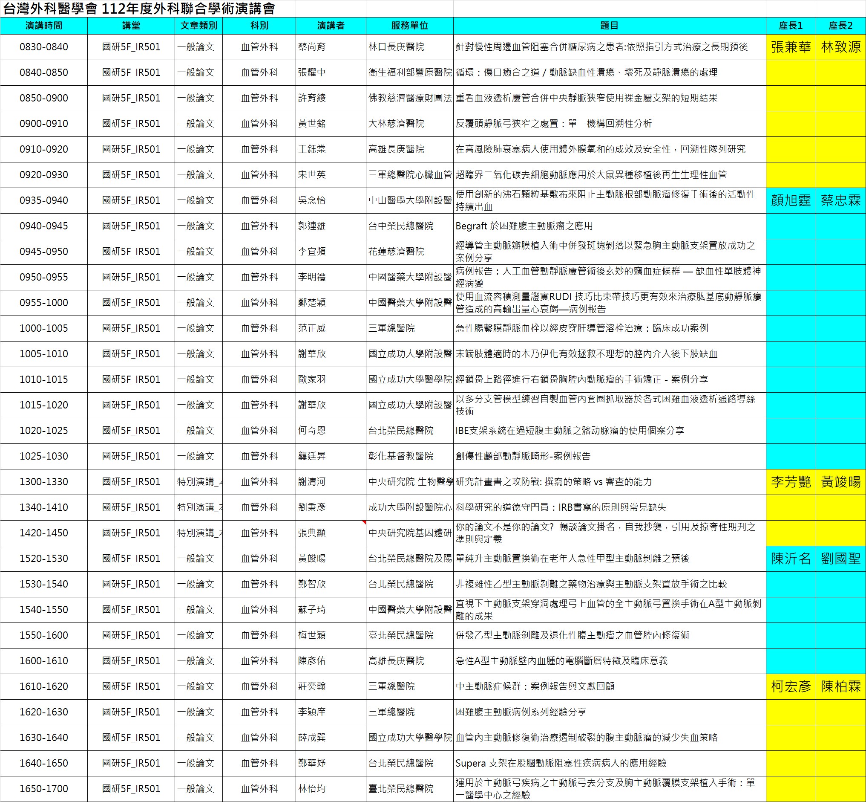Click speaker cell 李宜頻
The width and height of the screenshot is (866, 802).
tap(331, 251)
